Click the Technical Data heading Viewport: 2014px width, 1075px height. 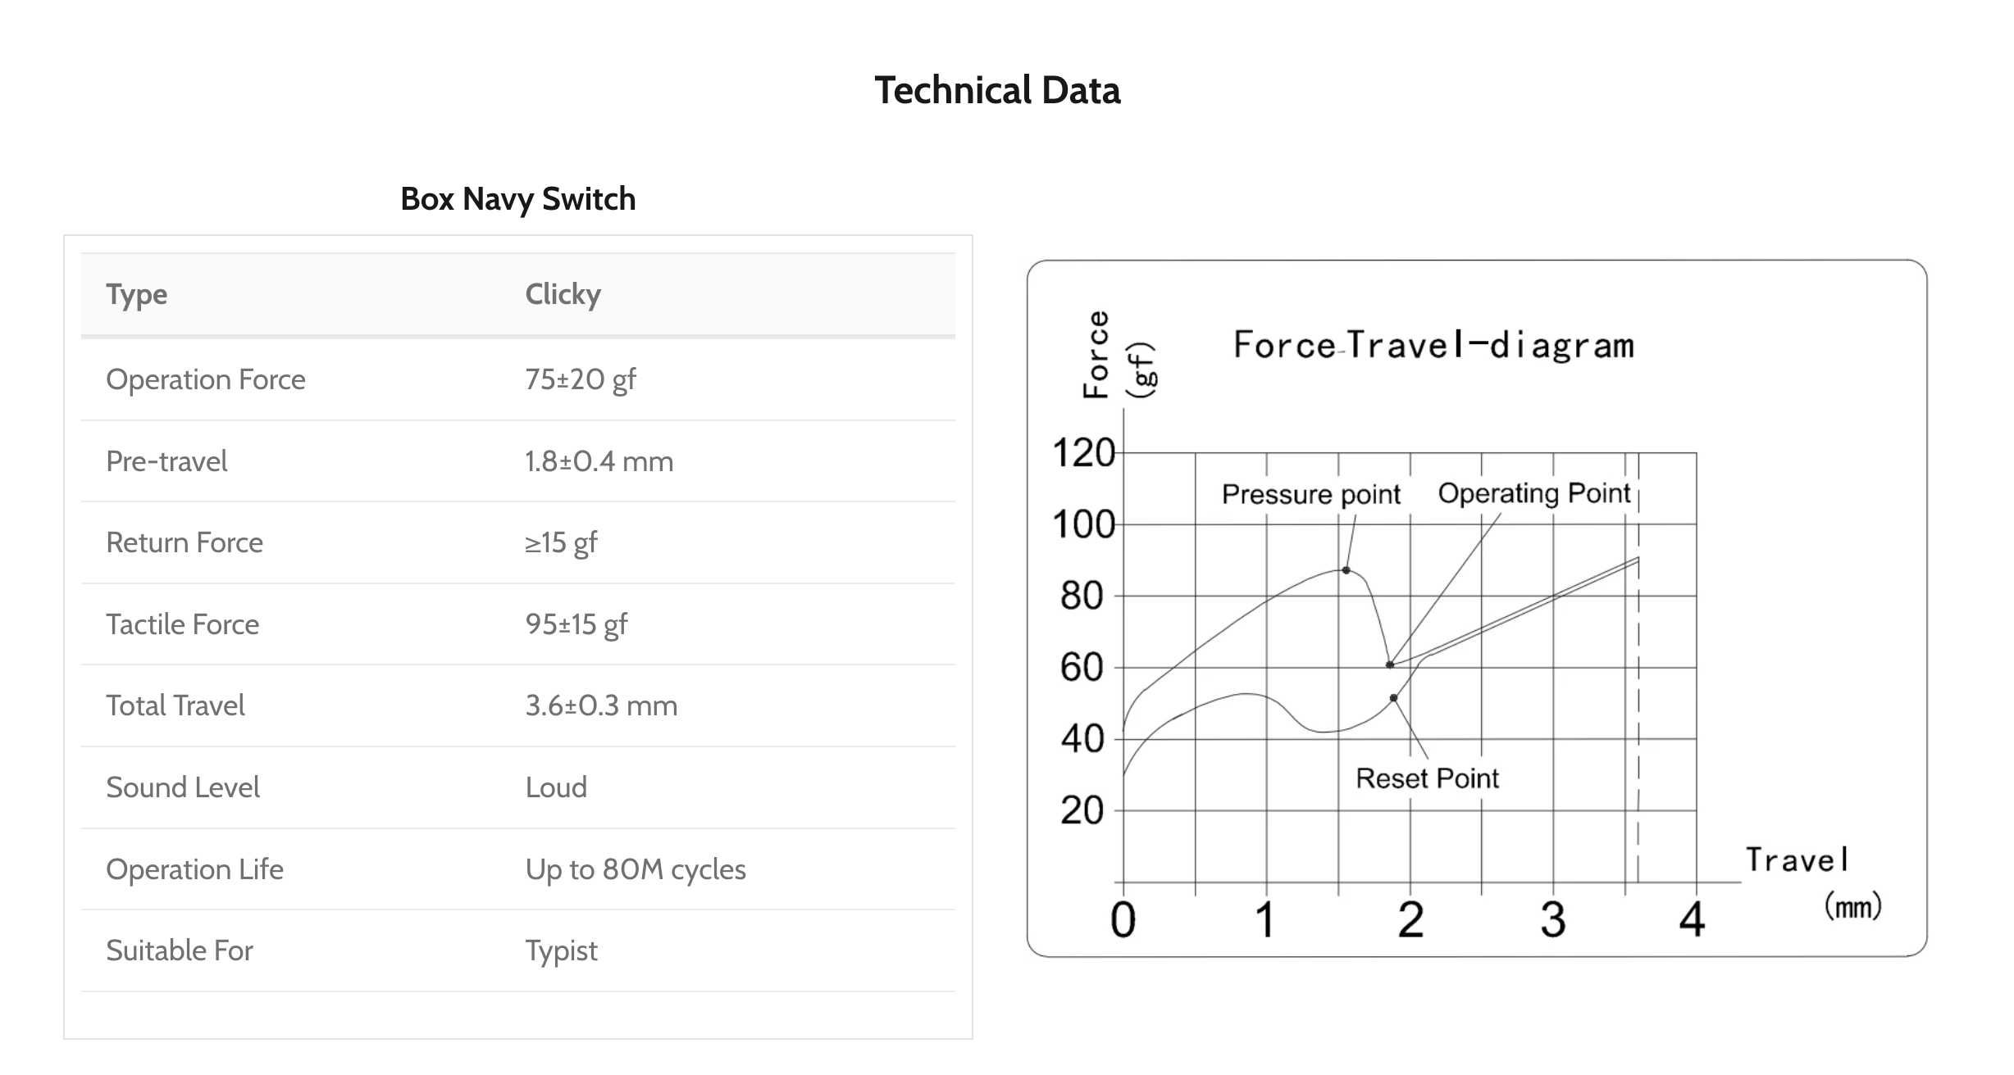pyautogui.click(x=997, y=90)
